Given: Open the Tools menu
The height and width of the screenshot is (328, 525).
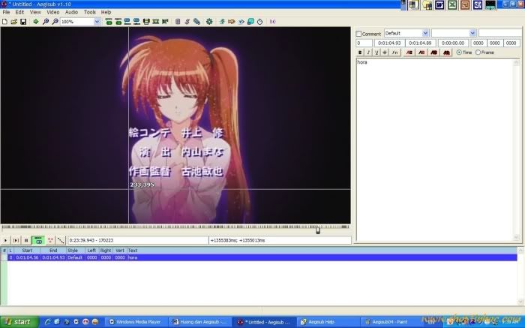Looking at the screenshot, I should 90,12.
